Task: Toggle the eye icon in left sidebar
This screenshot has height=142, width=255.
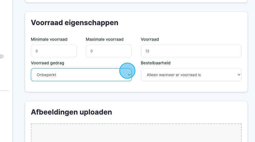Action: (1, 56)
